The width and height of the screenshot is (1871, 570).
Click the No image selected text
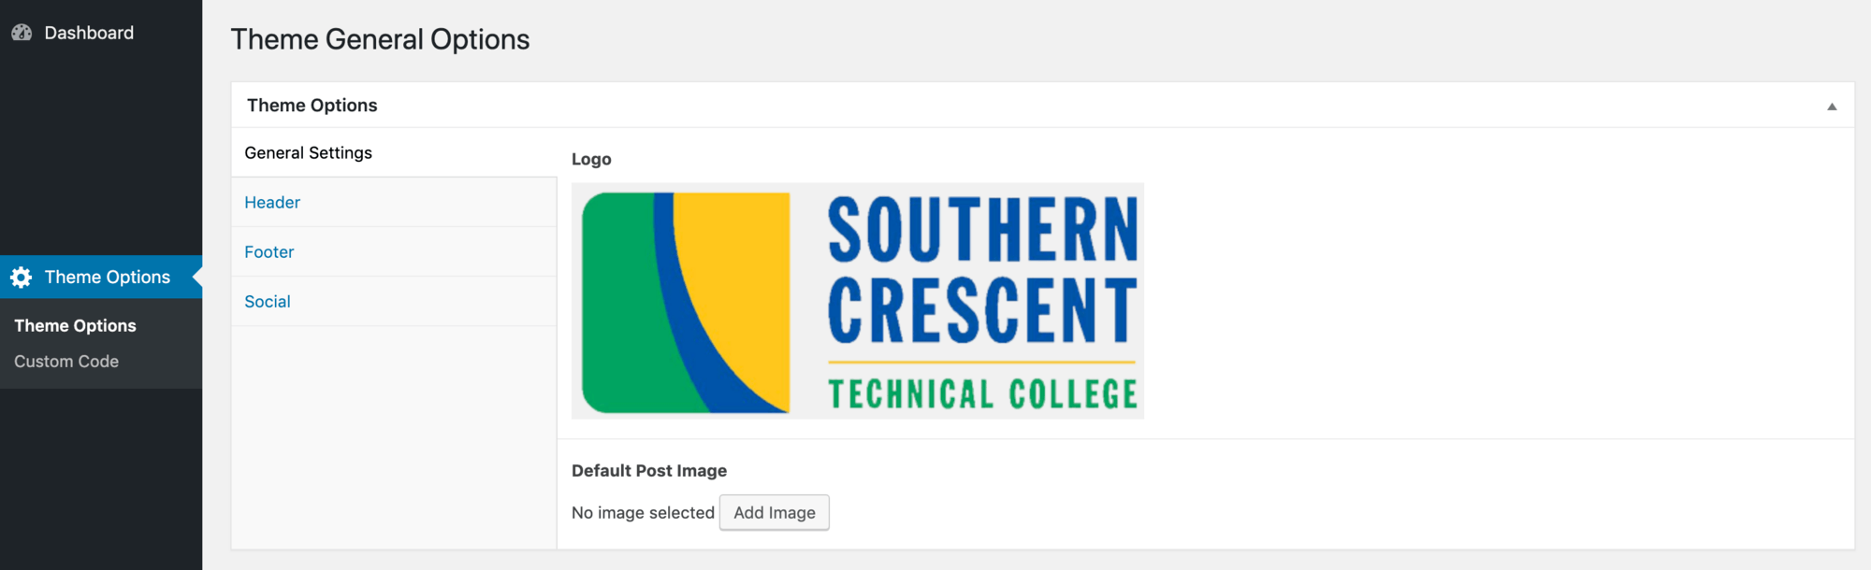[643, 513]
